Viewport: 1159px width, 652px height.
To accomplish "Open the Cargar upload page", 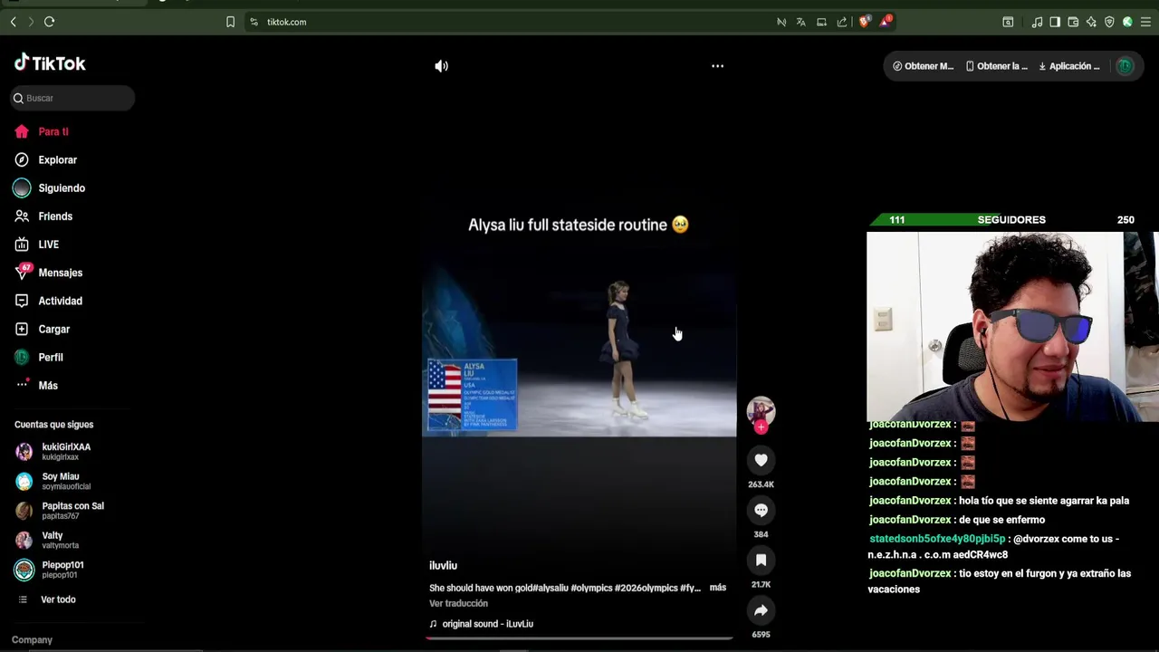I will pyautogui.click(x=43, y=329).
